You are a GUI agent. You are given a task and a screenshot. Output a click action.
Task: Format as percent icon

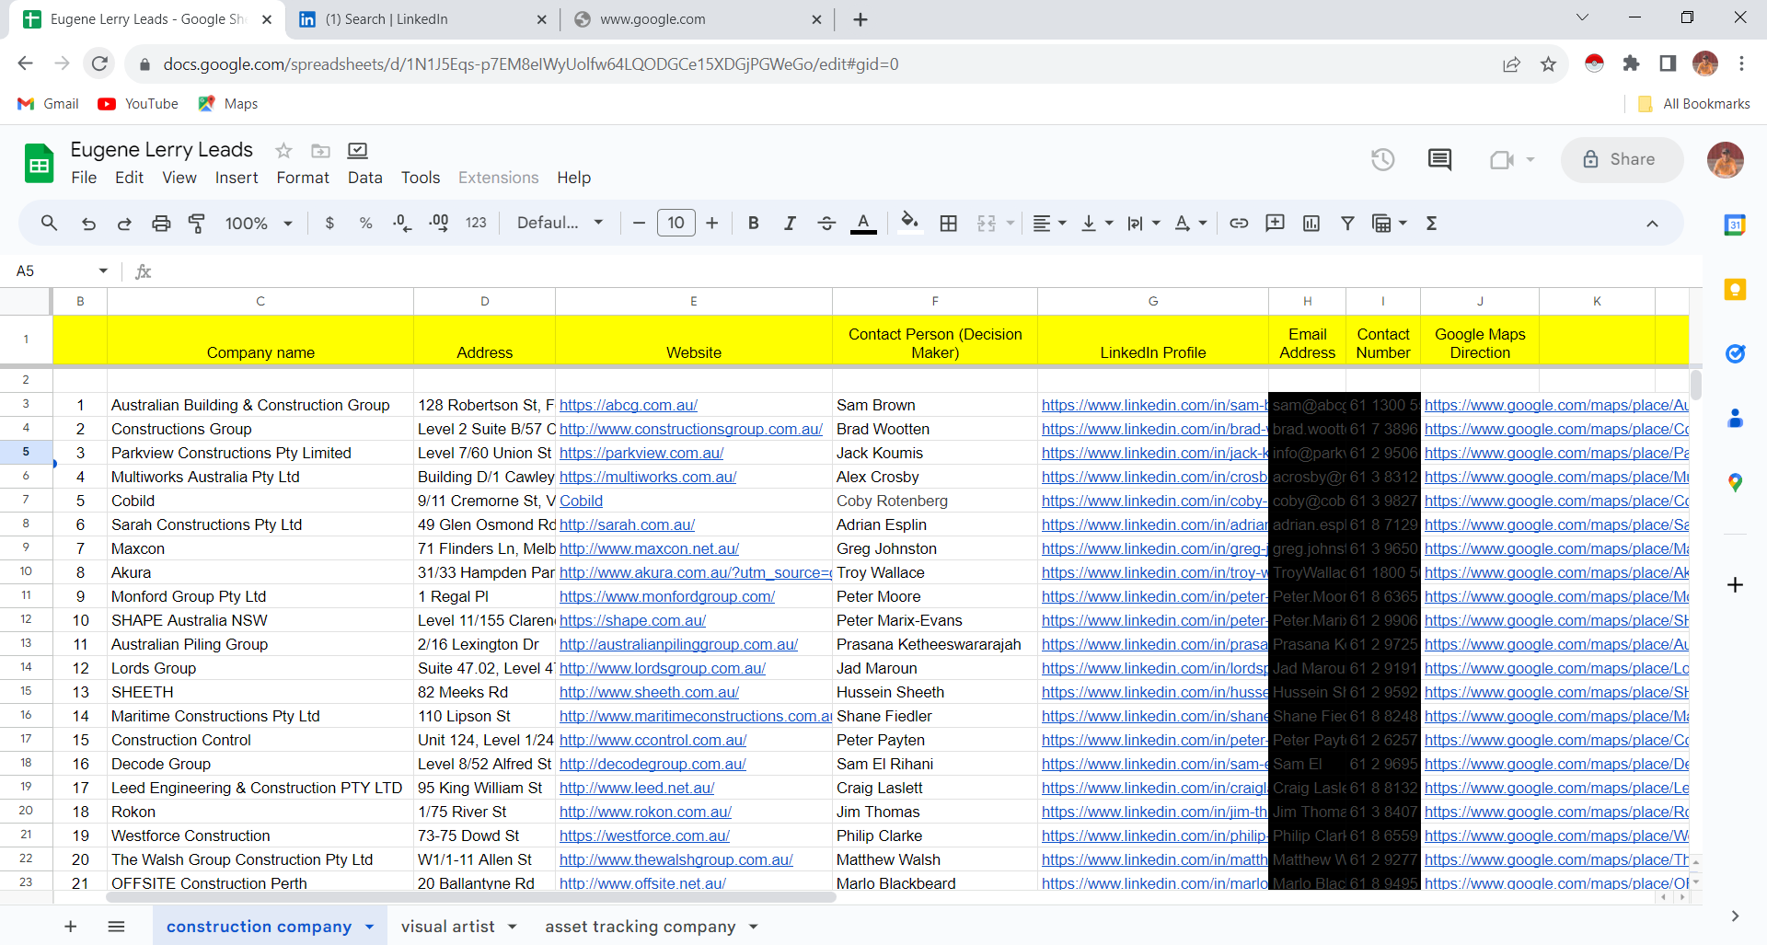[365, 223]
